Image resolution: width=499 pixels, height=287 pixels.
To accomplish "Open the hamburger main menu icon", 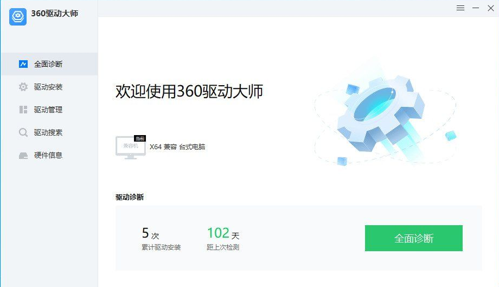I will click(460, 8).
